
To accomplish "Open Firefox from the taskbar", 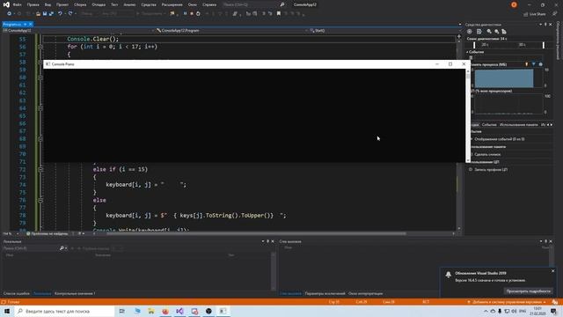I will point(165,311).
